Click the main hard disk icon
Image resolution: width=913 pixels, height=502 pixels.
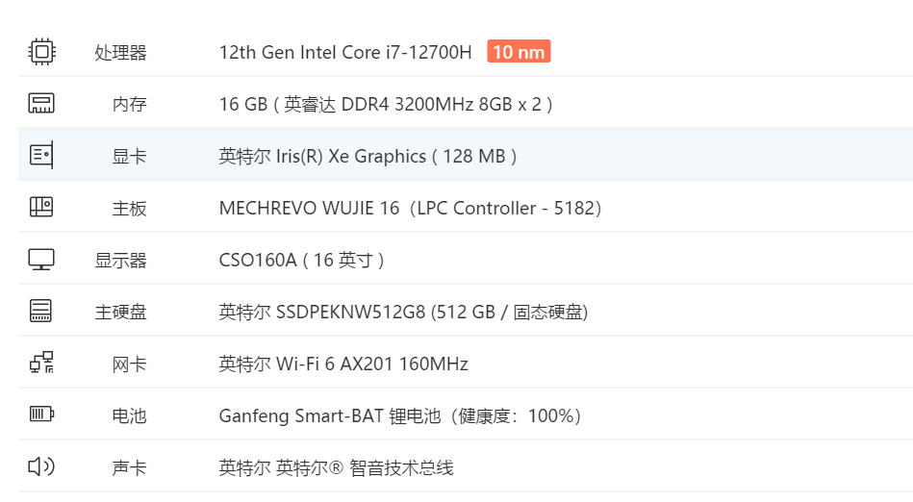click(x=41, y=312)
